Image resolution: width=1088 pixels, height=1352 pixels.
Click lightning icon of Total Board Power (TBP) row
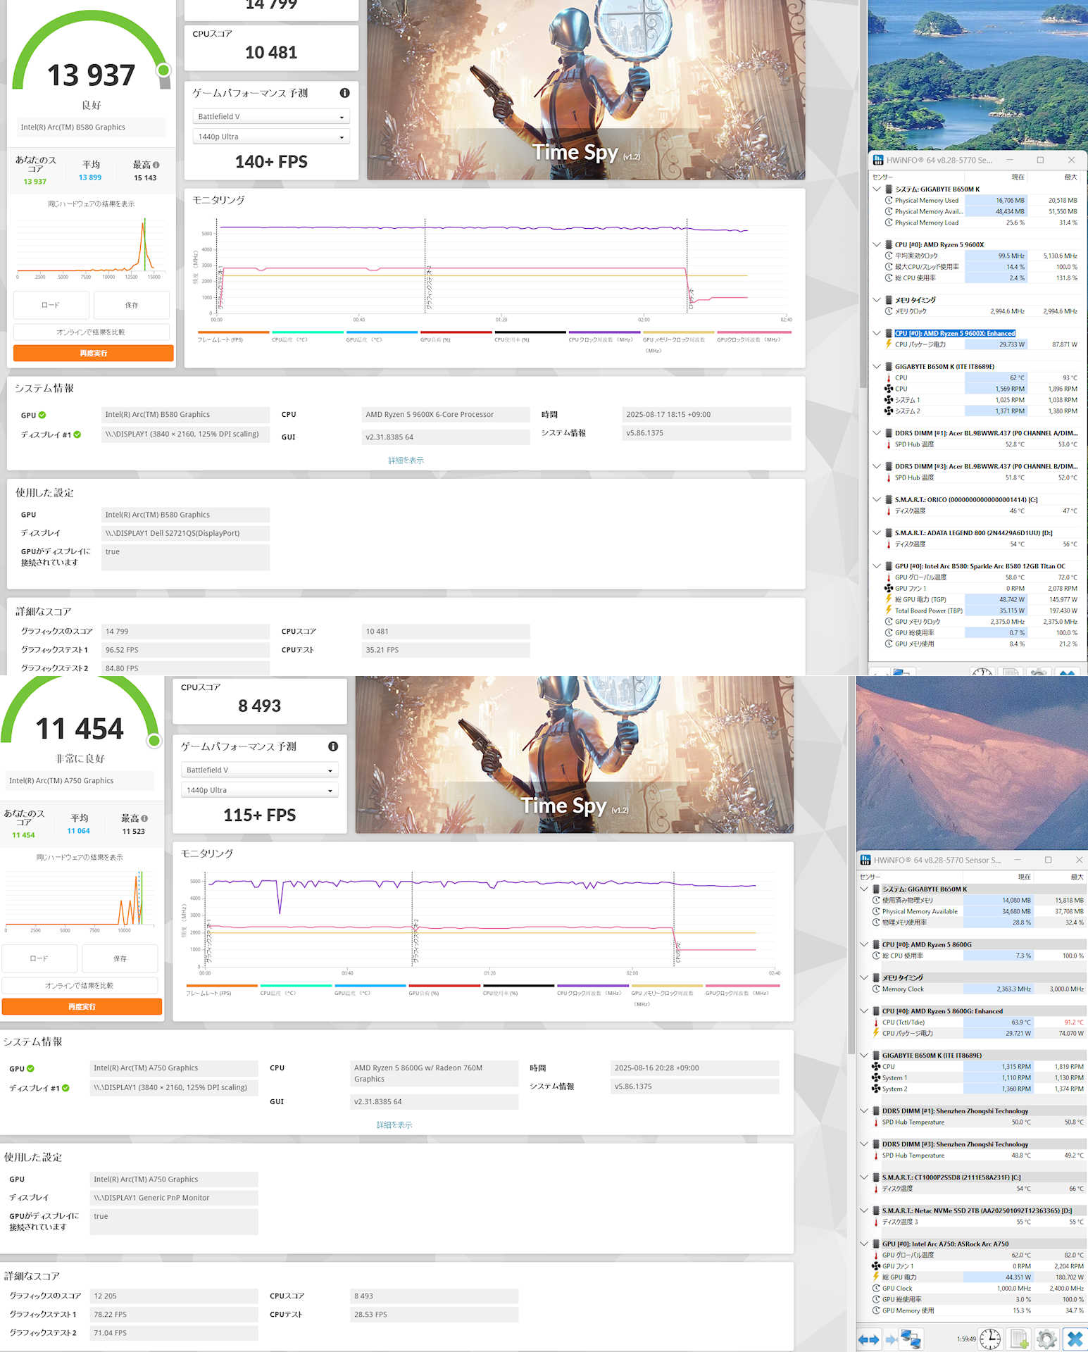click(x=889, y=611)
